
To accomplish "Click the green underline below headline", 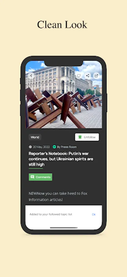I will (x=36, y=169).
